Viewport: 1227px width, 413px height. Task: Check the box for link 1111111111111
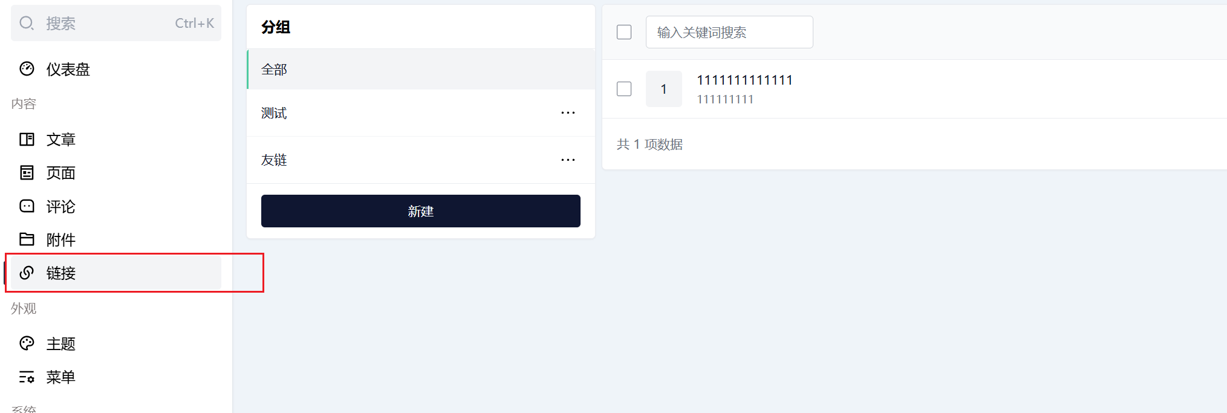click(624, 89)
